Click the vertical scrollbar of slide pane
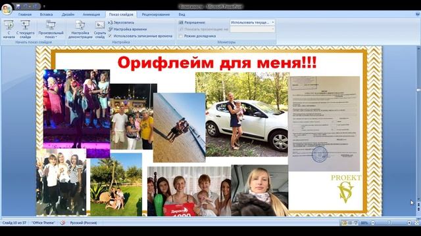 [x=418, y=123]
